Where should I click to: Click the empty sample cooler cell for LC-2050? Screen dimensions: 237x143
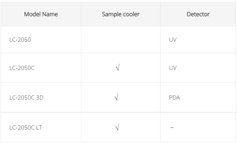(x=121, y=40)
